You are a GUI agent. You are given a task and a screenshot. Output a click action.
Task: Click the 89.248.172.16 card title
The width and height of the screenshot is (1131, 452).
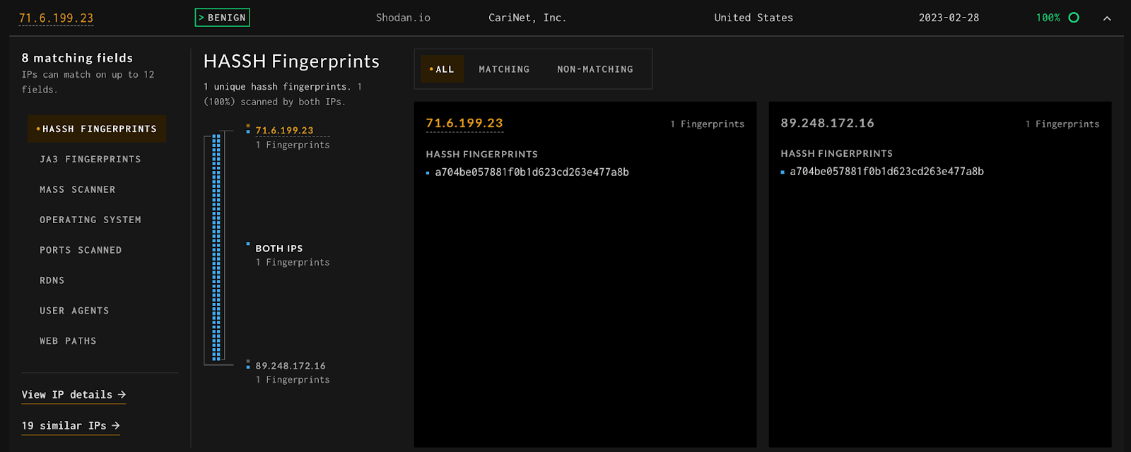[x=827, y=123]
